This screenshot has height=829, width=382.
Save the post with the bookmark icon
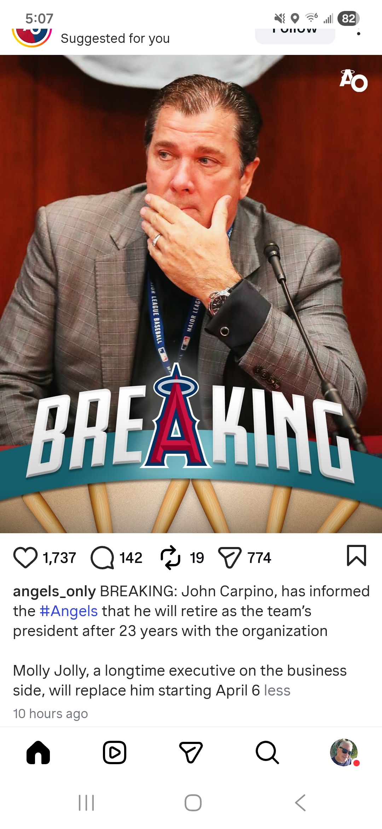[357, 556]
